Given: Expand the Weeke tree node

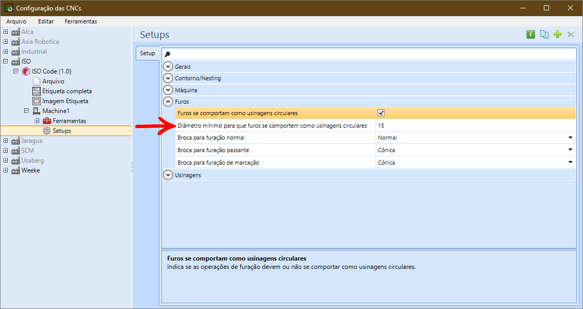Looking at the screenshot, I should pos(5,170).
